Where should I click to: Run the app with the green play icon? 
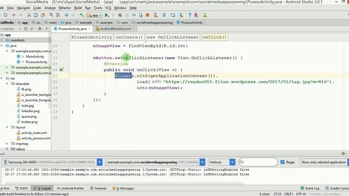[x=107, y=15]
